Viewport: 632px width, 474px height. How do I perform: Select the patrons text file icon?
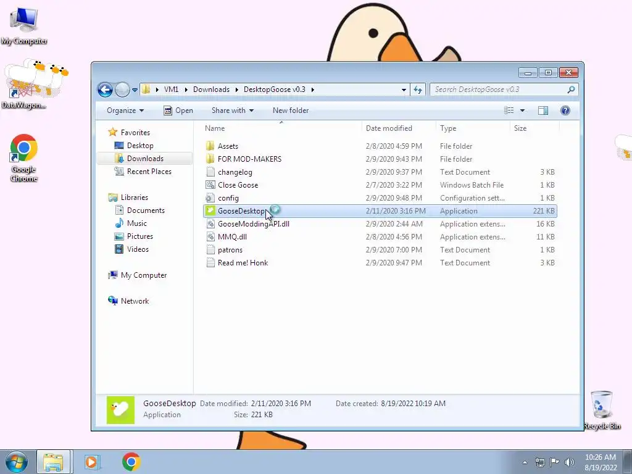click(210, 250)
